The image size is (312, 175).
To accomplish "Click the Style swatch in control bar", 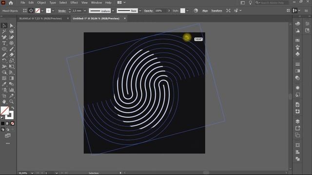I will tap(183, 11).
